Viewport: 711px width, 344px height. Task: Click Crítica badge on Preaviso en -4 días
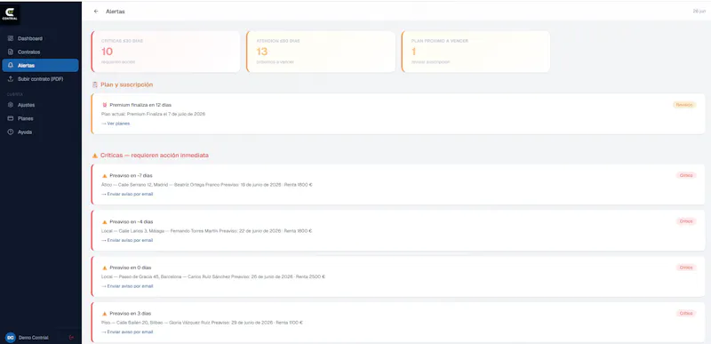(x=686, y=221)
